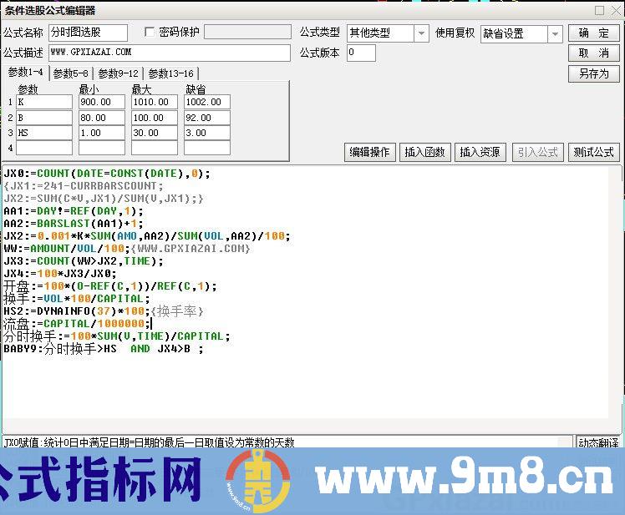Screen dimensions: 625x515
Task: Click the 确定 button
Action: [593, 33]
